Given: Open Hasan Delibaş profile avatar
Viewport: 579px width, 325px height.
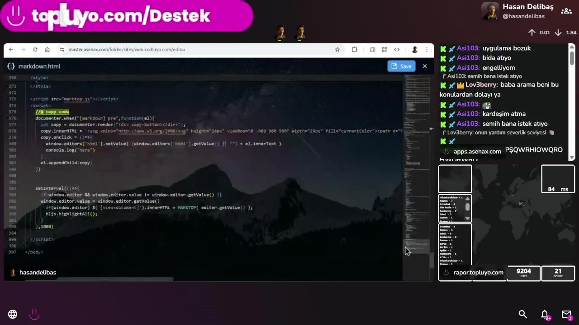Looking at the screenshot, I should (490, 11).
